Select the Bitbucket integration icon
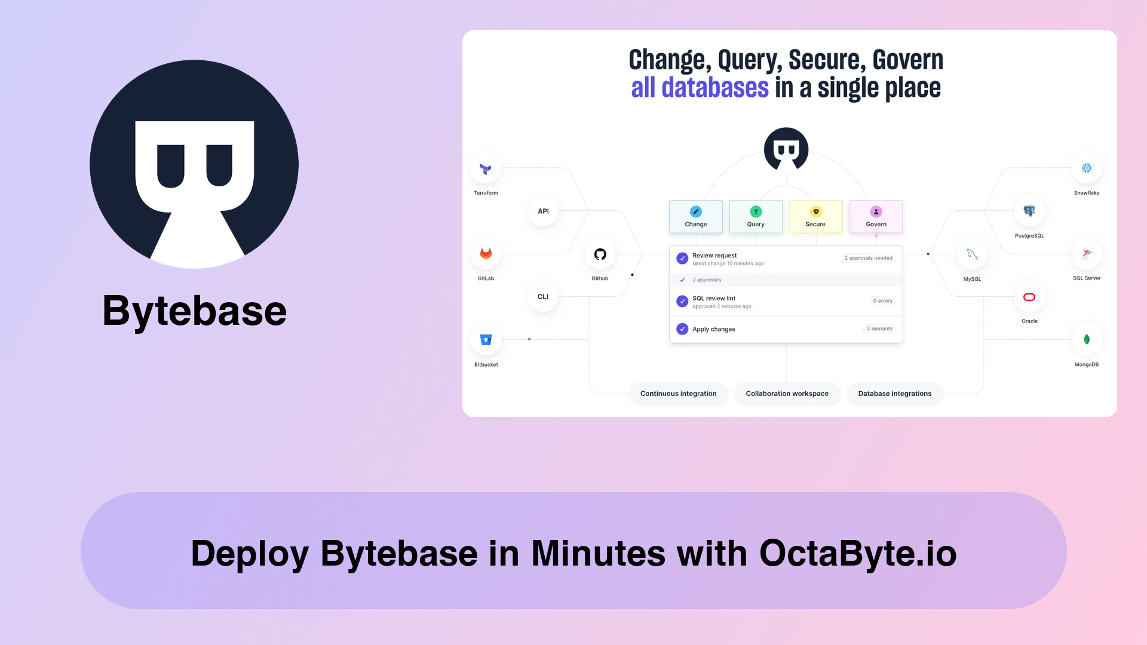The width and height of the screenshot is (1147, 645). pyautogui.click(x=485, y=339)
